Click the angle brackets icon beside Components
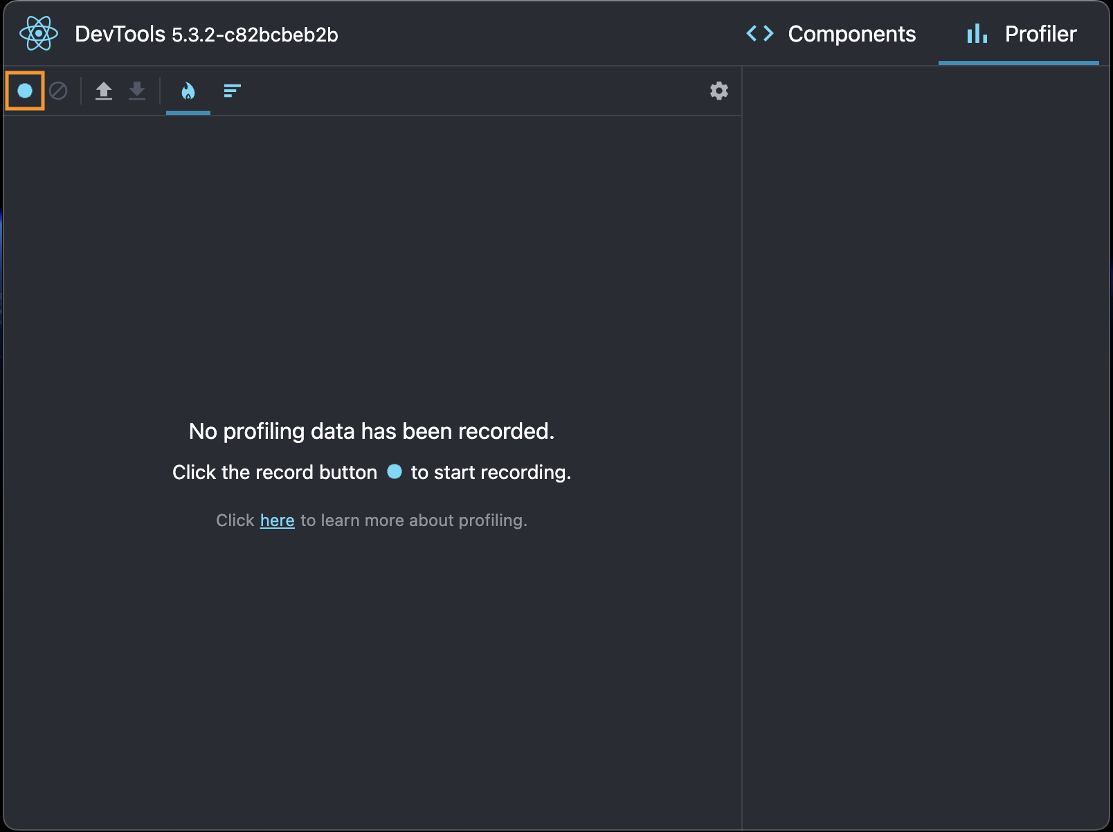This screenshot has width=1113, height=832. [x=760, y=34]
